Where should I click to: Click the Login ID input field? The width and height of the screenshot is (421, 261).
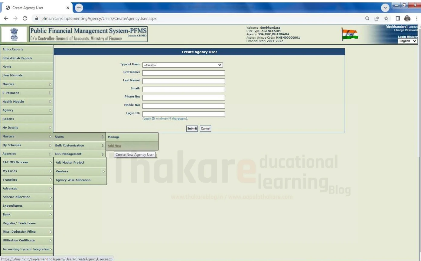point(184,114)
